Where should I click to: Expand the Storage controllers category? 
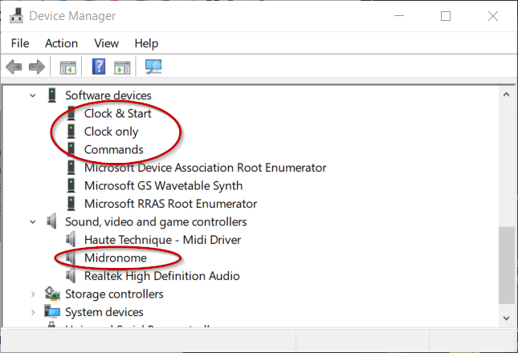(x=32, y=294)
